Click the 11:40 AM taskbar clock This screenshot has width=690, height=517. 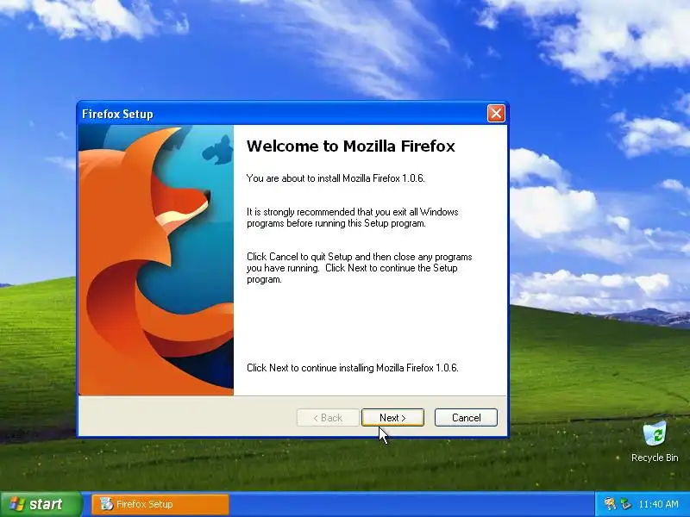[658, 504]
